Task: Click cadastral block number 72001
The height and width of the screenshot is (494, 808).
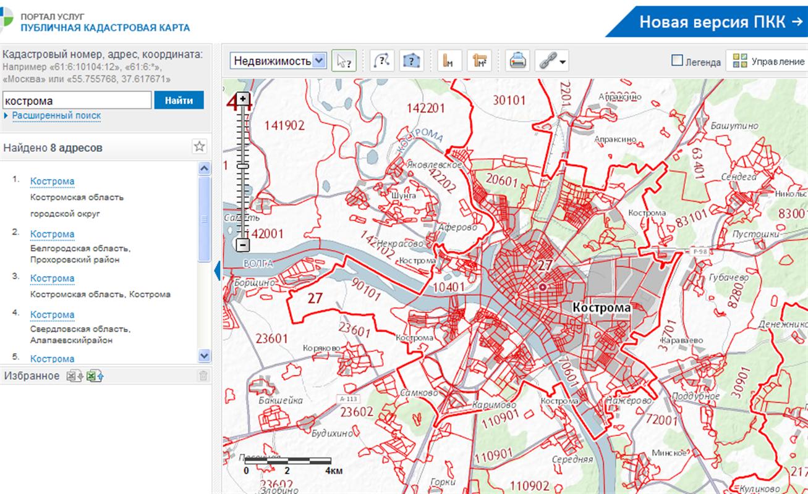Action: point(661,420)
